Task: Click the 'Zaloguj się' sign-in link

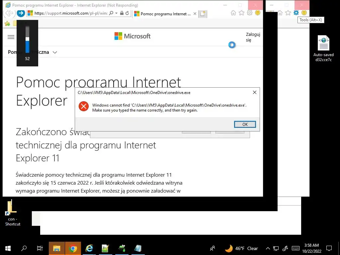Action: 253,37
